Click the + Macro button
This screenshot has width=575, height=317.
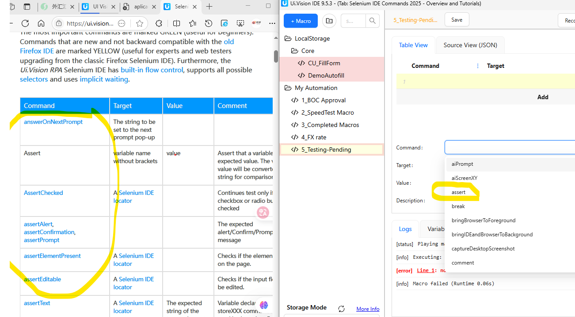coord(301,21)
